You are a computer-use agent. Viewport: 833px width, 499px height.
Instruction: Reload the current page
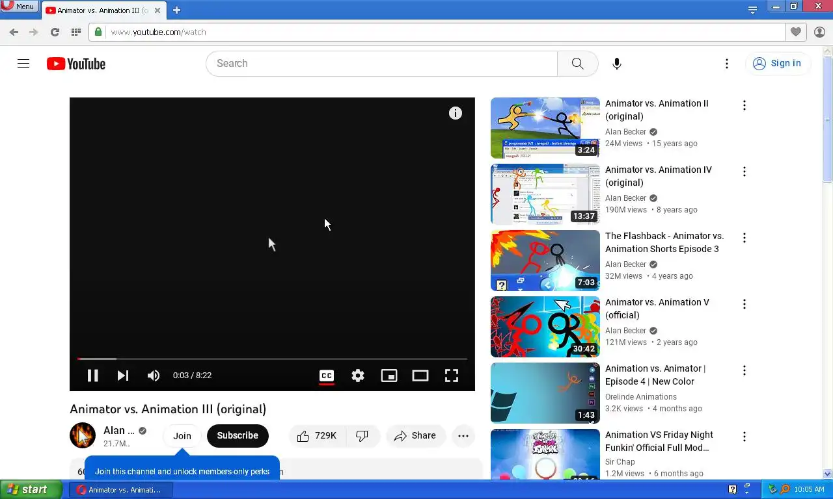55,32
